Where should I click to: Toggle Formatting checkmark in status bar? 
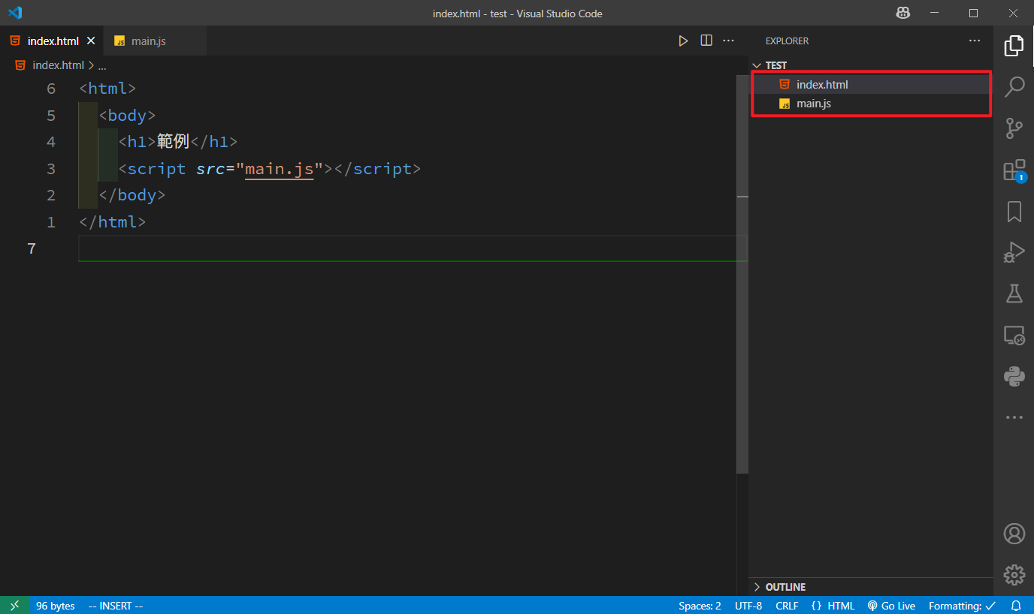(962, 606)
